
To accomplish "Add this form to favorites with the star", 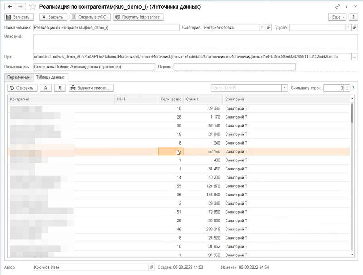I will click(x=33, y=7).
